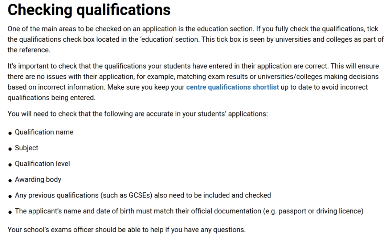Click the bullet dot beside Qualification level

click(10, 165)
